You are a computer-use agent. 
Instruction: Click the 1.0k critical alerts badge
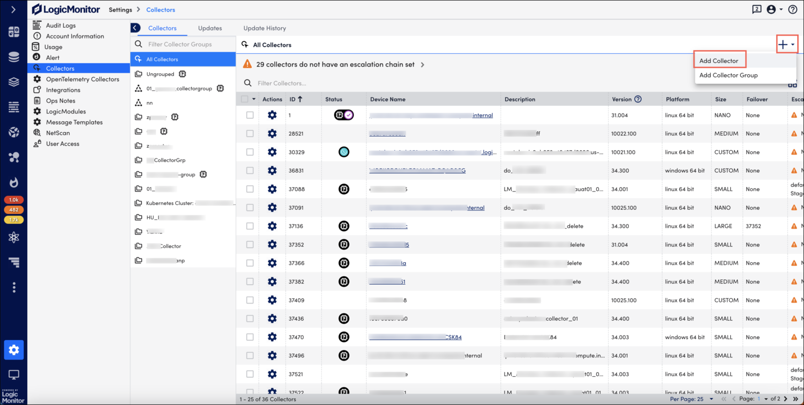[14, 199]
